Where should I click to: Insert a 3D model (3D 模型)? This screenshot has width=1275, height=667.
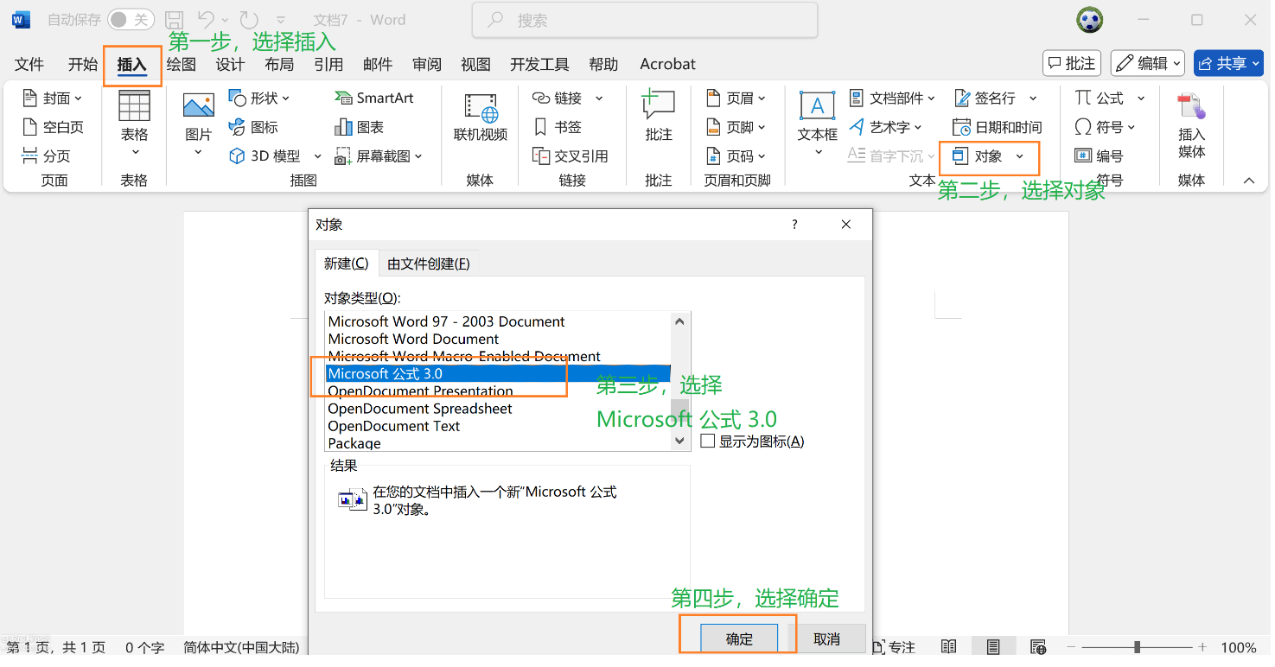(274, 156)
